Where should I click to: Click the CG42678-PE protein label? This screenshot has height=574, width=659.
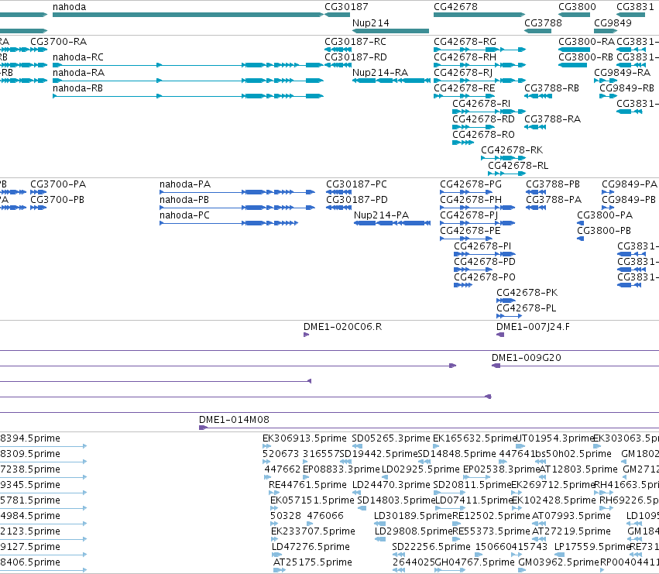pyautogui.click(x=470, y=231)
